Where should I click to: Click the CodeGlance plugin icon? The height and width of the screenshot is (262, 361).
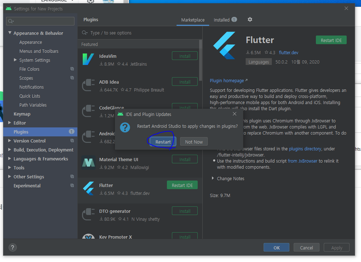(x=88, y=111)
